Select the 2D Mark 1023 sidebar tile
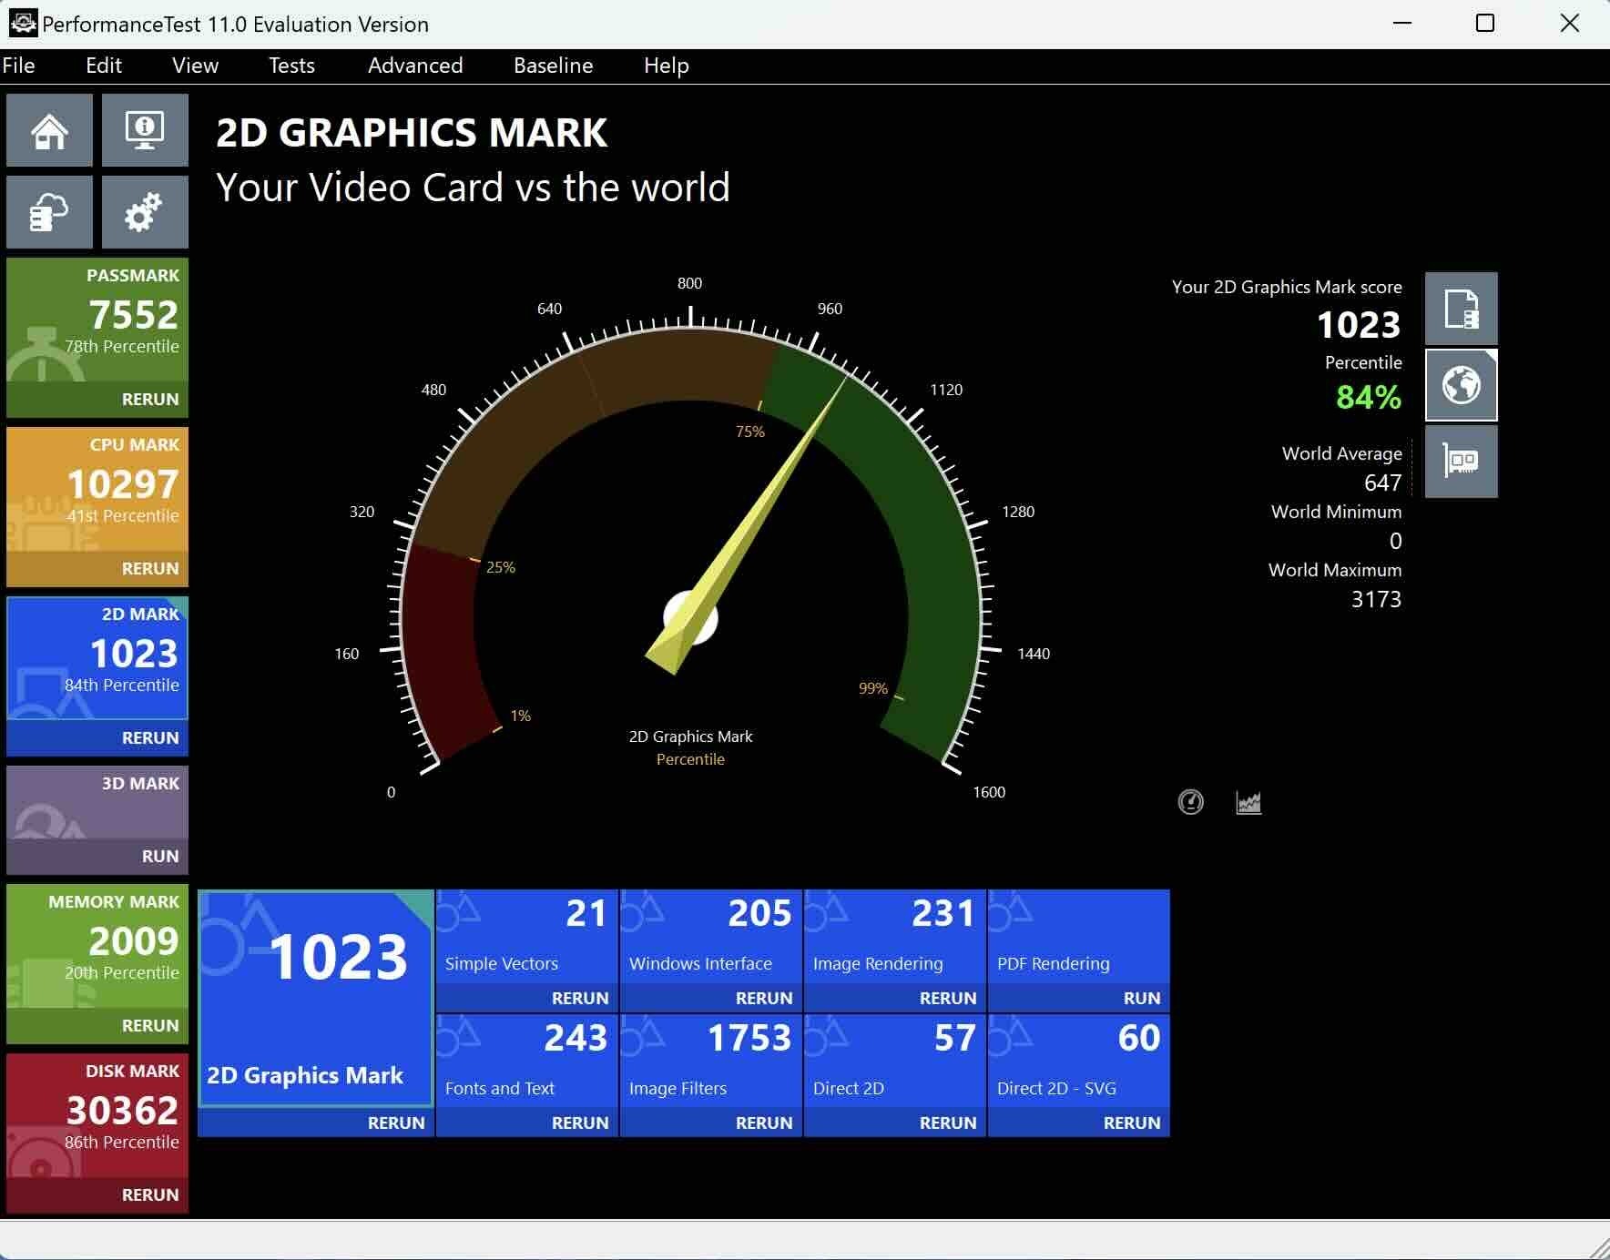1610x1260 pixels. tap(97, 657)
